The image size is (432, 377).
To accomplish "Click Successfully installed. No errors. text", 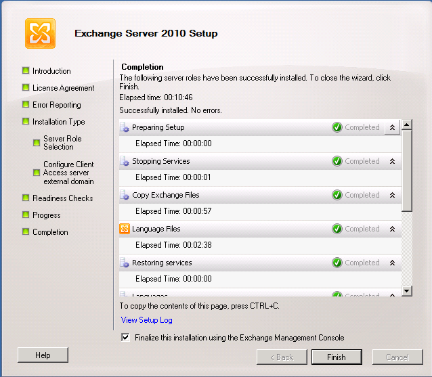I will point(171,110).
